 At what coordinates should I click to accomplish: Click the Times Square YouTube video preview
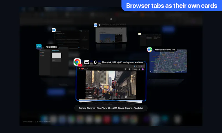point(111,85)
